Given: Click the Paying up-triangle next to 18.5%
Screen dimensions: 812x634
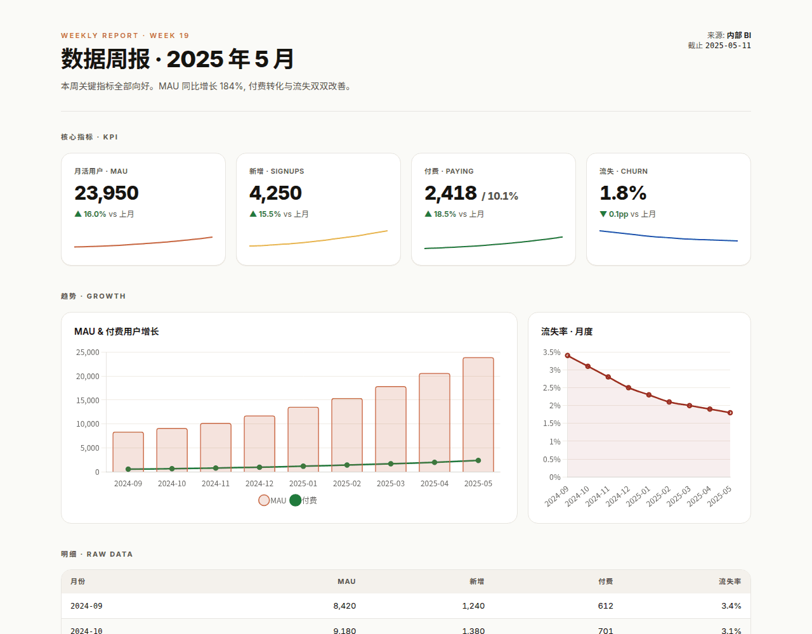Looking at the screenshot, I should [x=428, y=214].
